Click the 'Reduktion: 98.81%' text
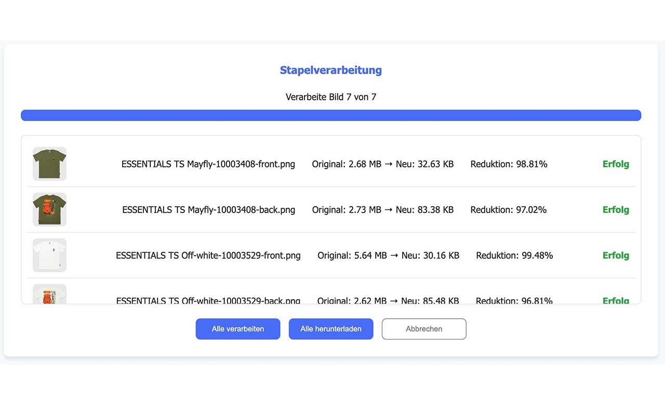 tap(509, 164)
